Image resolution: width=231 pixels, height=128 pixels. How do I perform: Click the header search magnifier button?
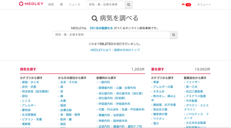[129, 4]
